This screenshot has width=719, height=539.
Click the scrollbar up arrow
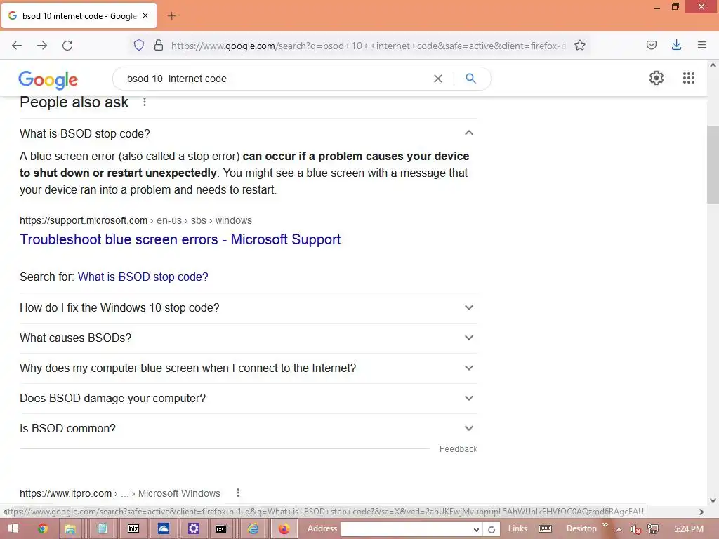tap(713, 65)
